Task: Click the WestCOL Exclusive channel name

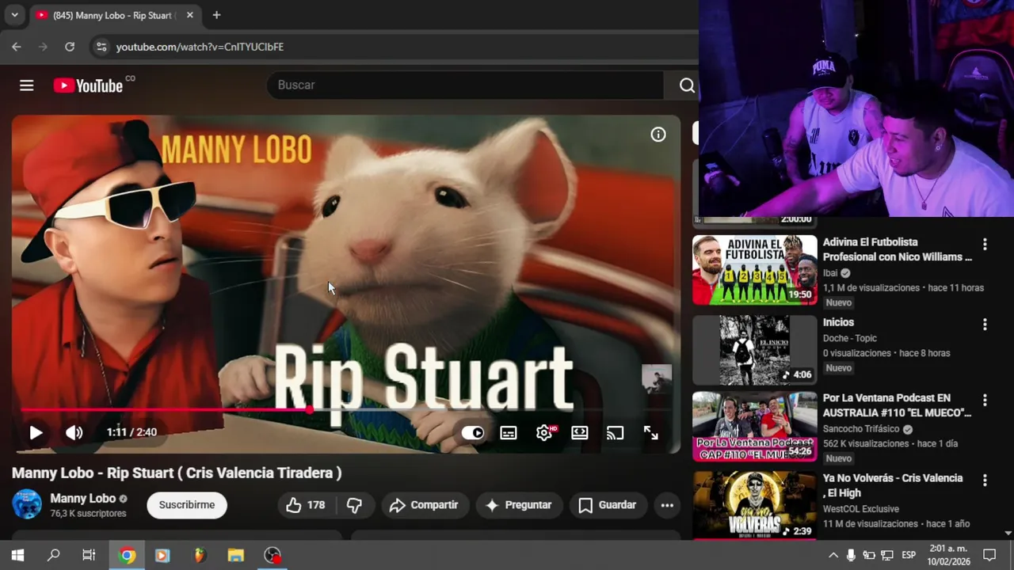Action: [861, 509]
